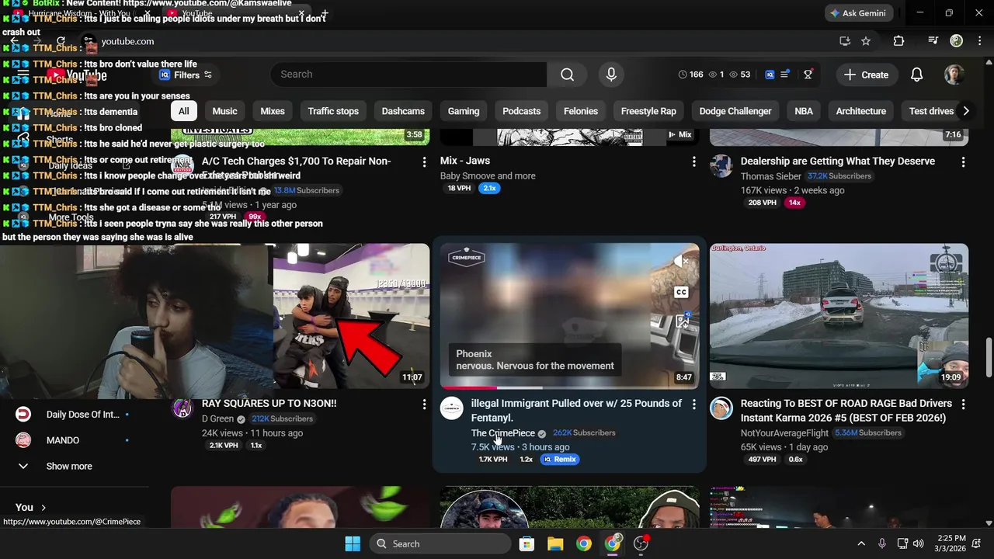994x559 pixels.
Task: Open options for A/C Tech Charges video
Action: click(x=424, y=161)
